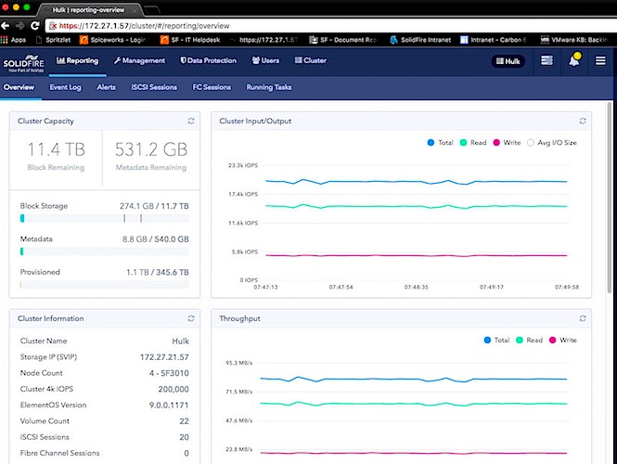The image size is (617, 464).
Task: Refresh the Cluster Capacity panel
Action: 191,121
